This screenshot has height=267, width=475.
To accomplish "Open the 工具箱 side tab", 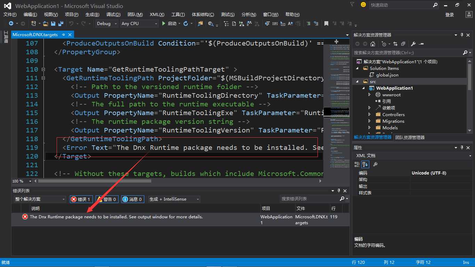I will click(6, 37).
